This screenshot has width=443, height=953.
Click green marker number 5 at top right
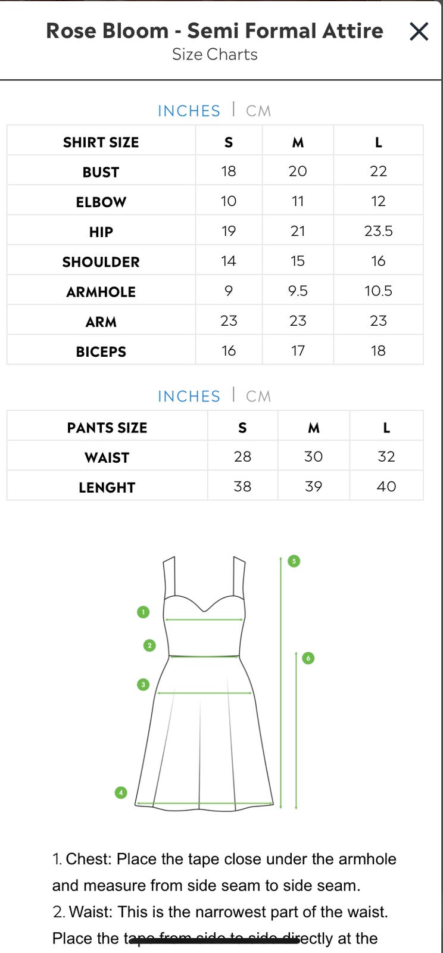coord(294,561)
